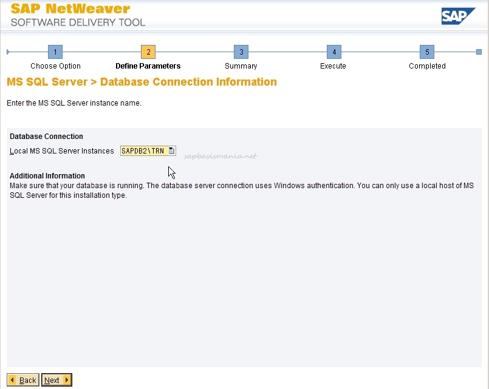Click the 'Enter the MS SQL Server instance name.' text
Screen dimensions: 489x389
(x=74, y=103)
